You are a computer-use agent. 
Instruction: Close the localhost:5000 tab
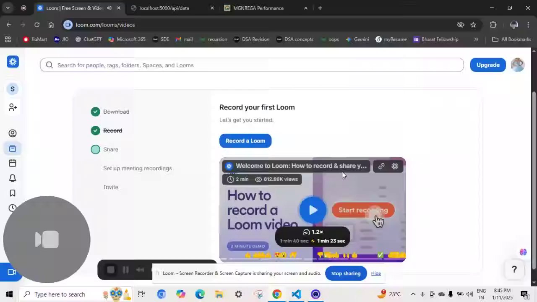[x=212, y=8]
